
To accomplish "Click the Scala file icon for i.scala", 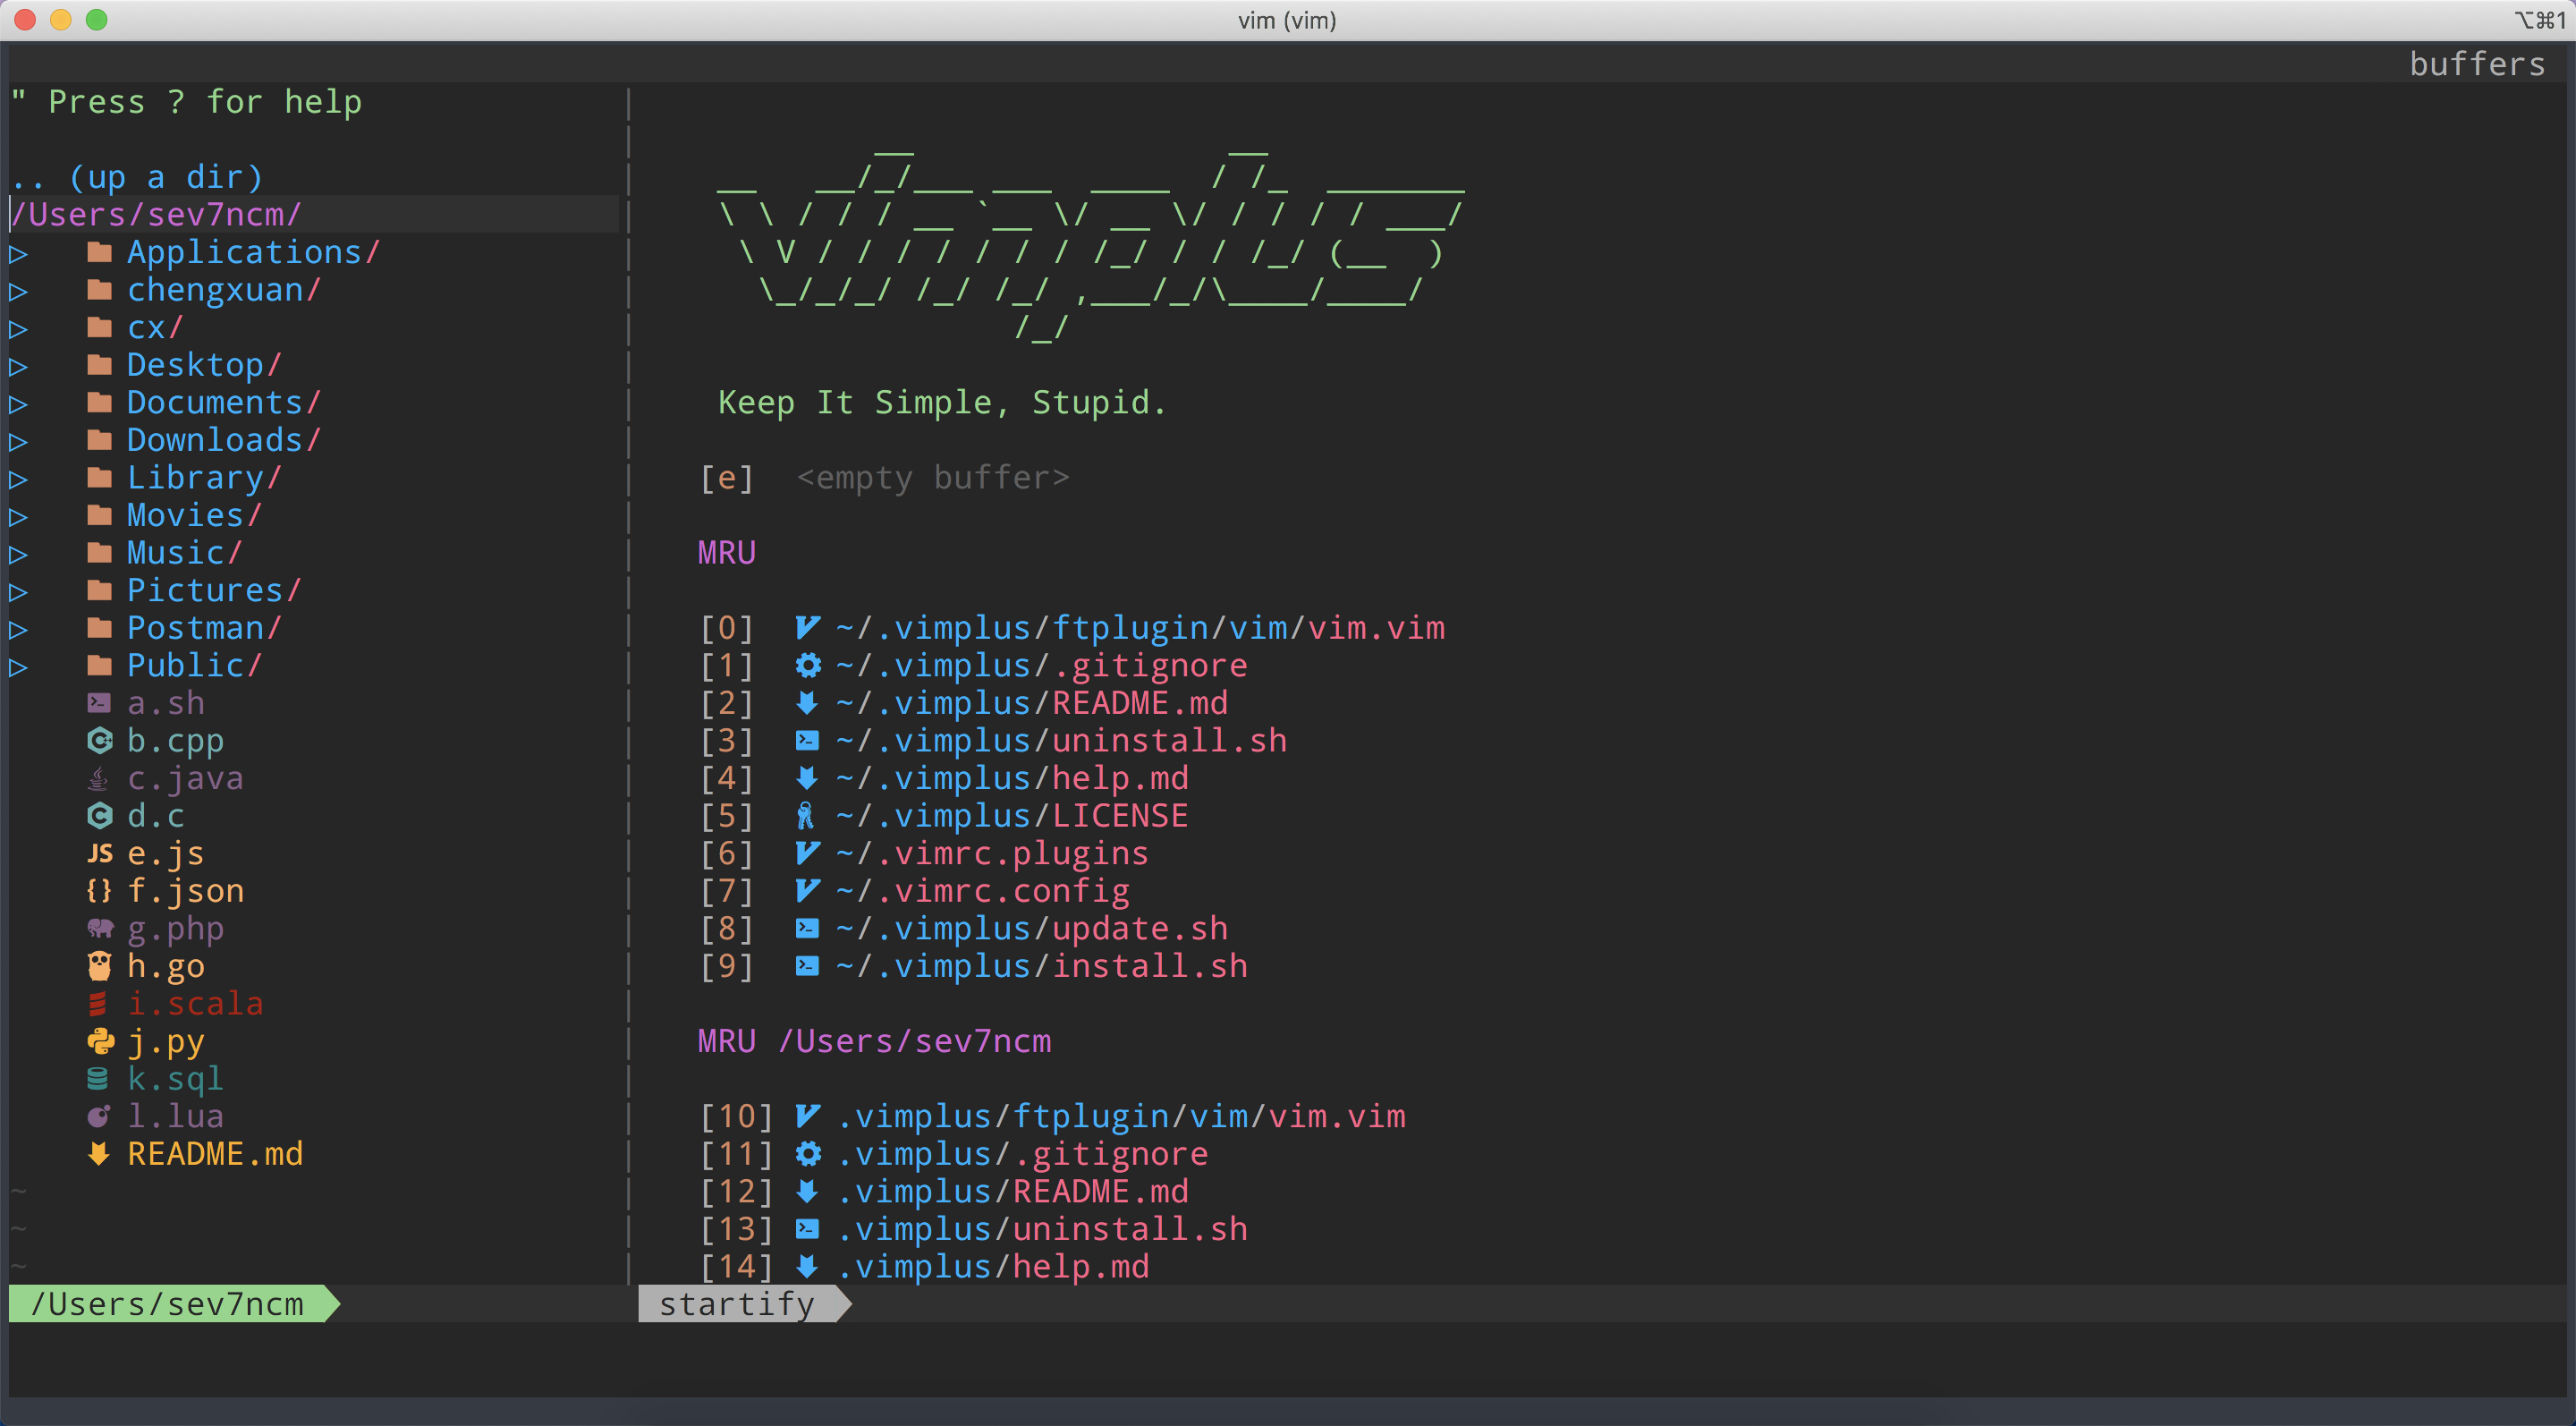I will click(x=97, y=1005).
